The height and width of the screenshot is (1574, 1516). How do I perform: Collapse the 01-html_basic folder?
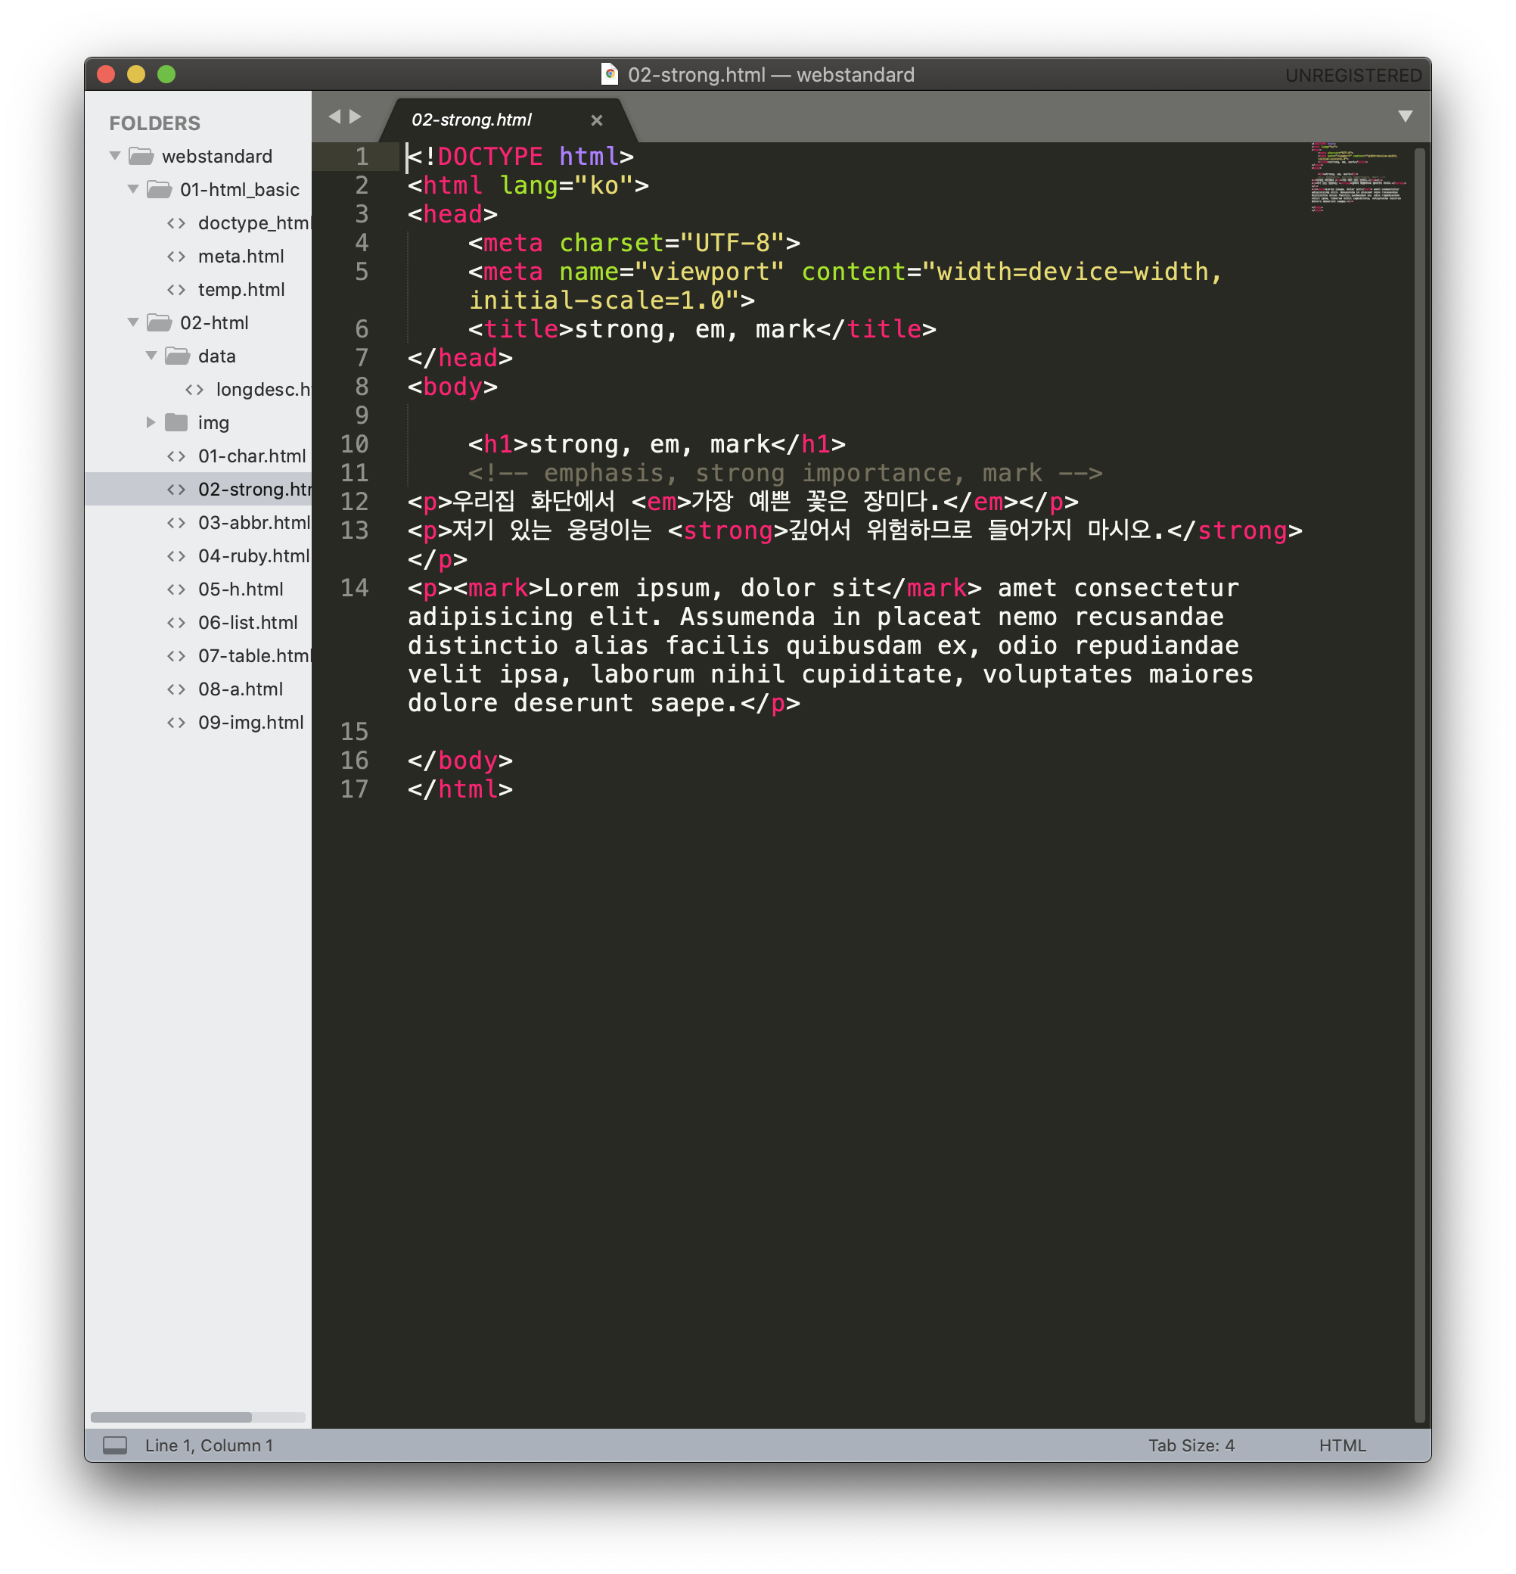pos(133,189)
